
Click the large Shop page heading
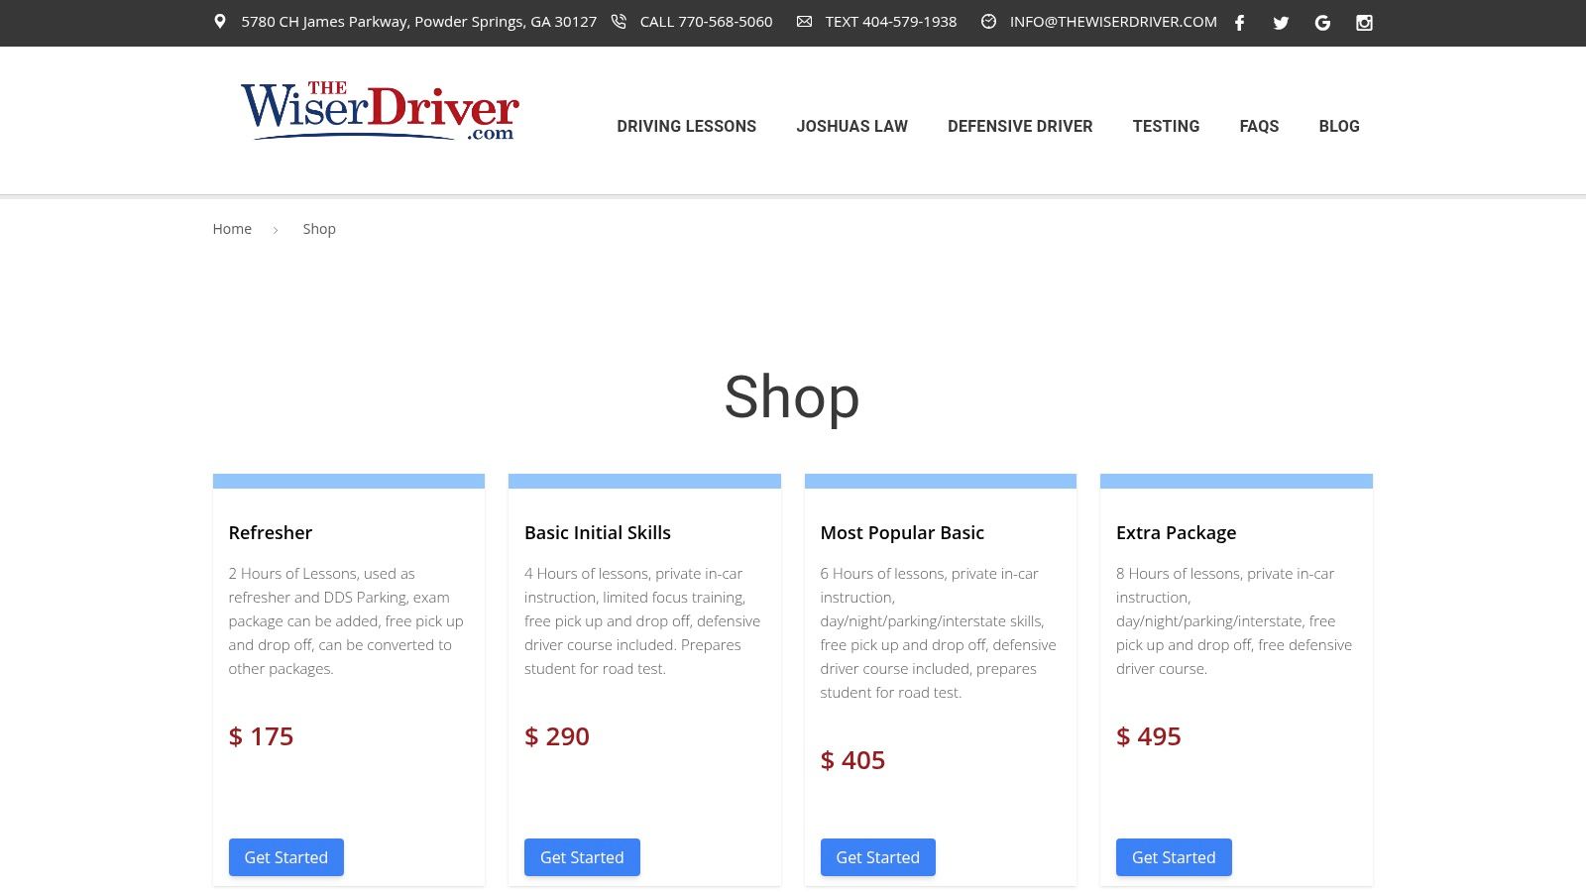792,397
